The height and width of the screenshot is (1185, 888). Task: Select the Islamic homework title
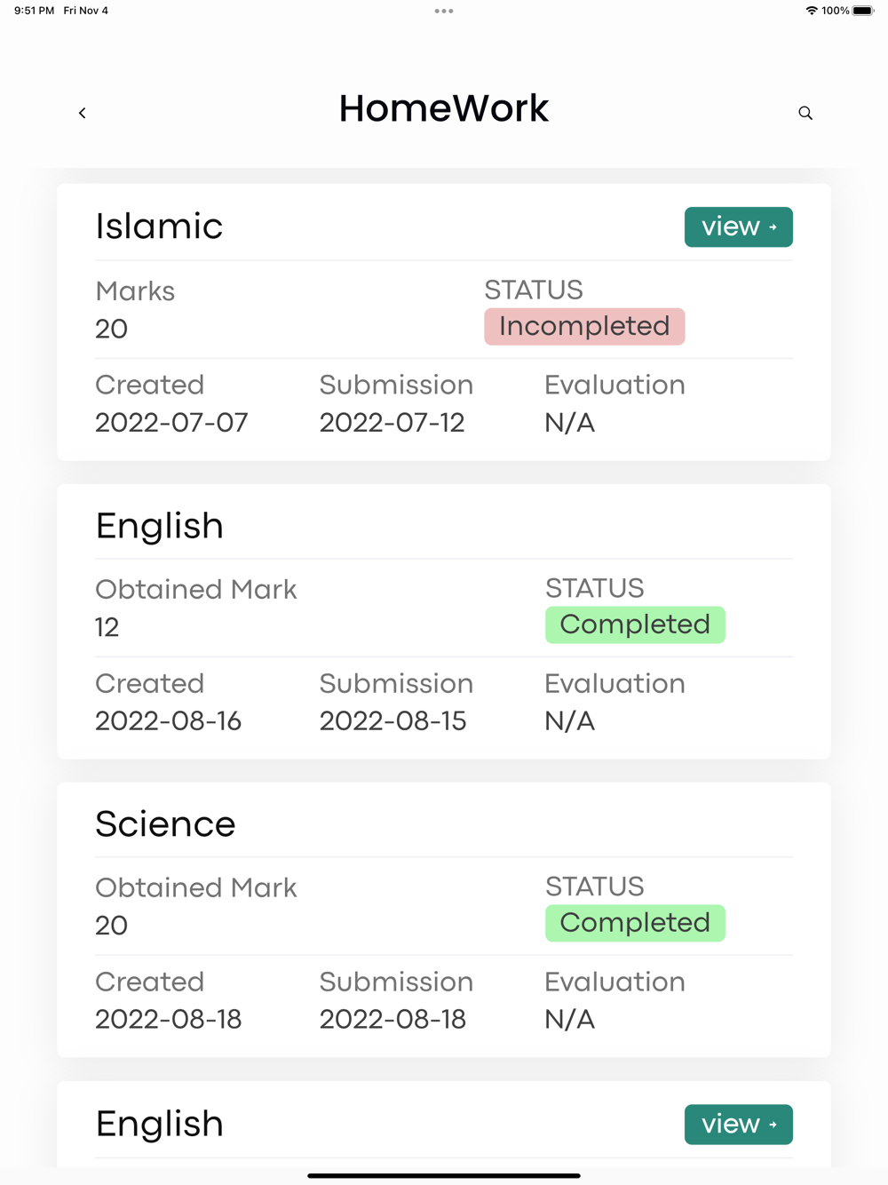point(159,227)
